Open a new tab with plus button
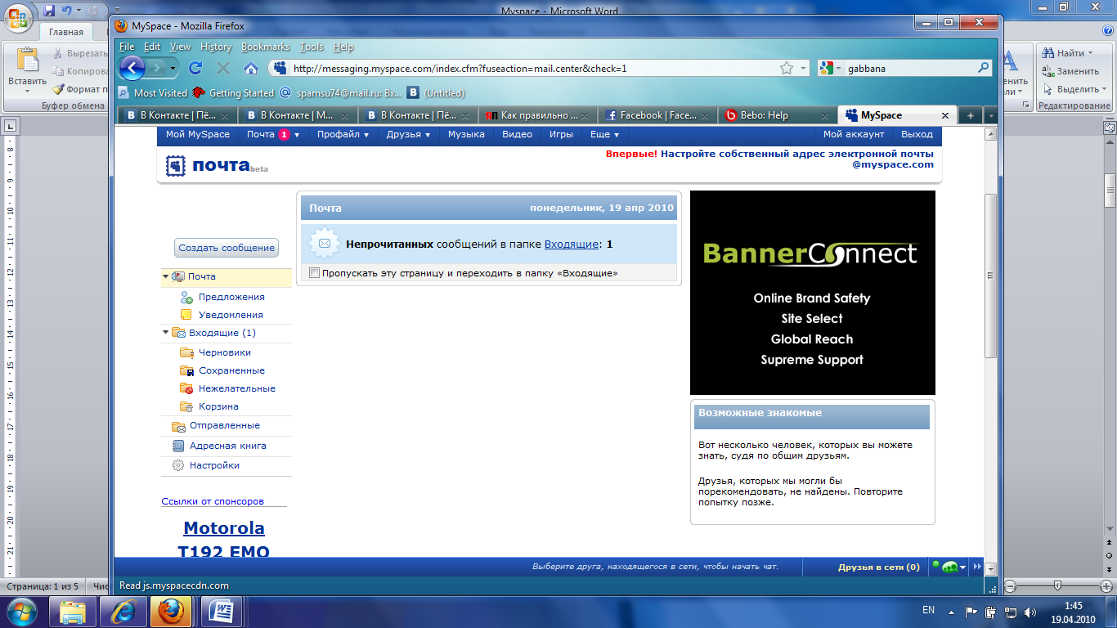Image resolution: width=1117 pixels, height=628 pixels. [x=971, y=116]
